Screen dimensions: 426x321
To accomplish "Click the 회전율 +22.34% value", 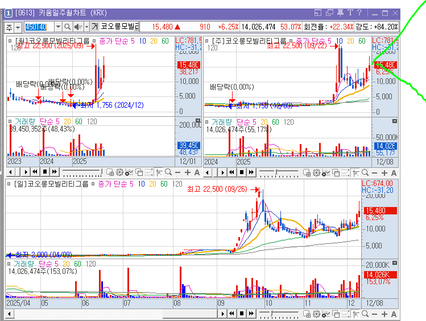I will [x=341, y=27].
